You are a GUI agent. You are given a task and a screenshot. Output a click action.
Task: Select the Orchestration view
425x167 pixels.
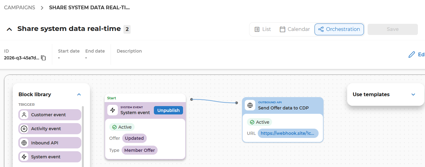pyautogui.click(x=339, y=29)
